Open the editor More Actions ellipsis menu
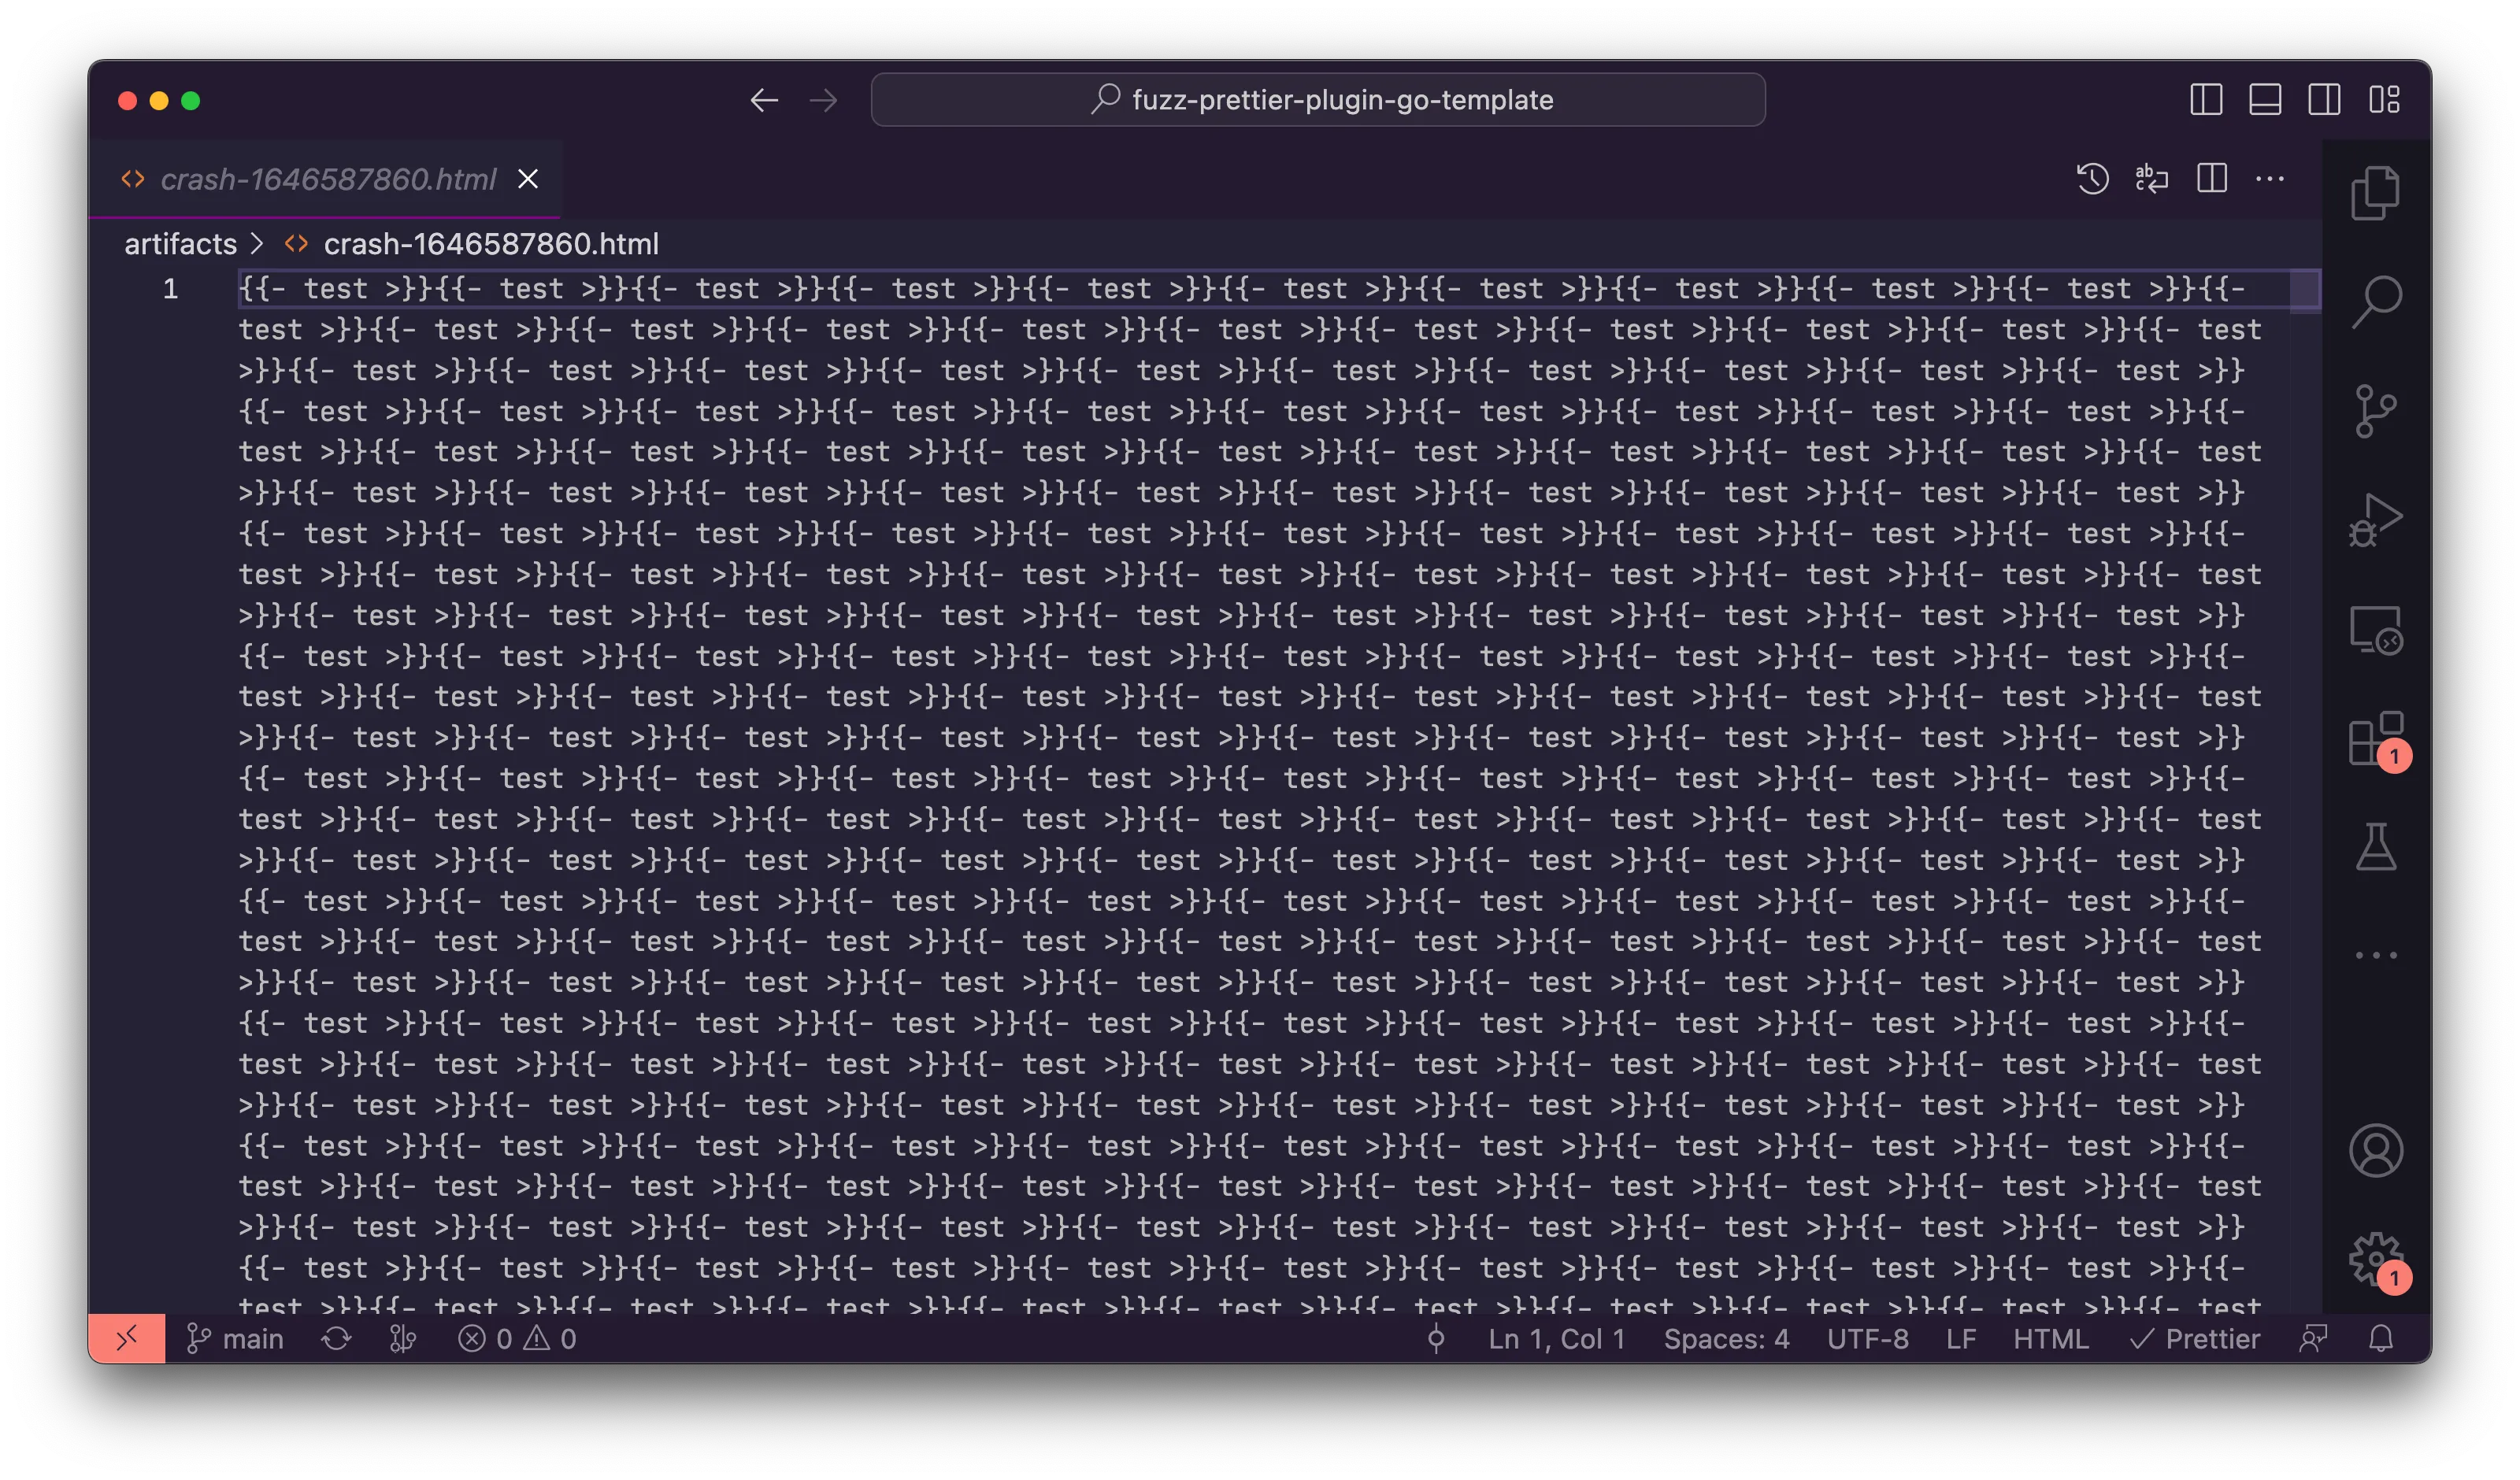 [x=2270, y=179]
